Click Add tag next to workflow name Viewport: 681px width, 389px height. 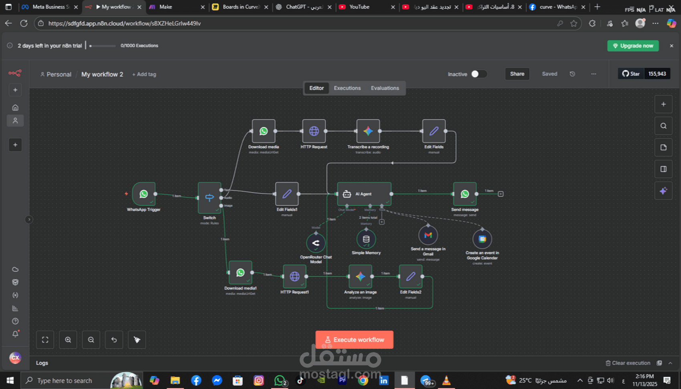pos(144,74)
